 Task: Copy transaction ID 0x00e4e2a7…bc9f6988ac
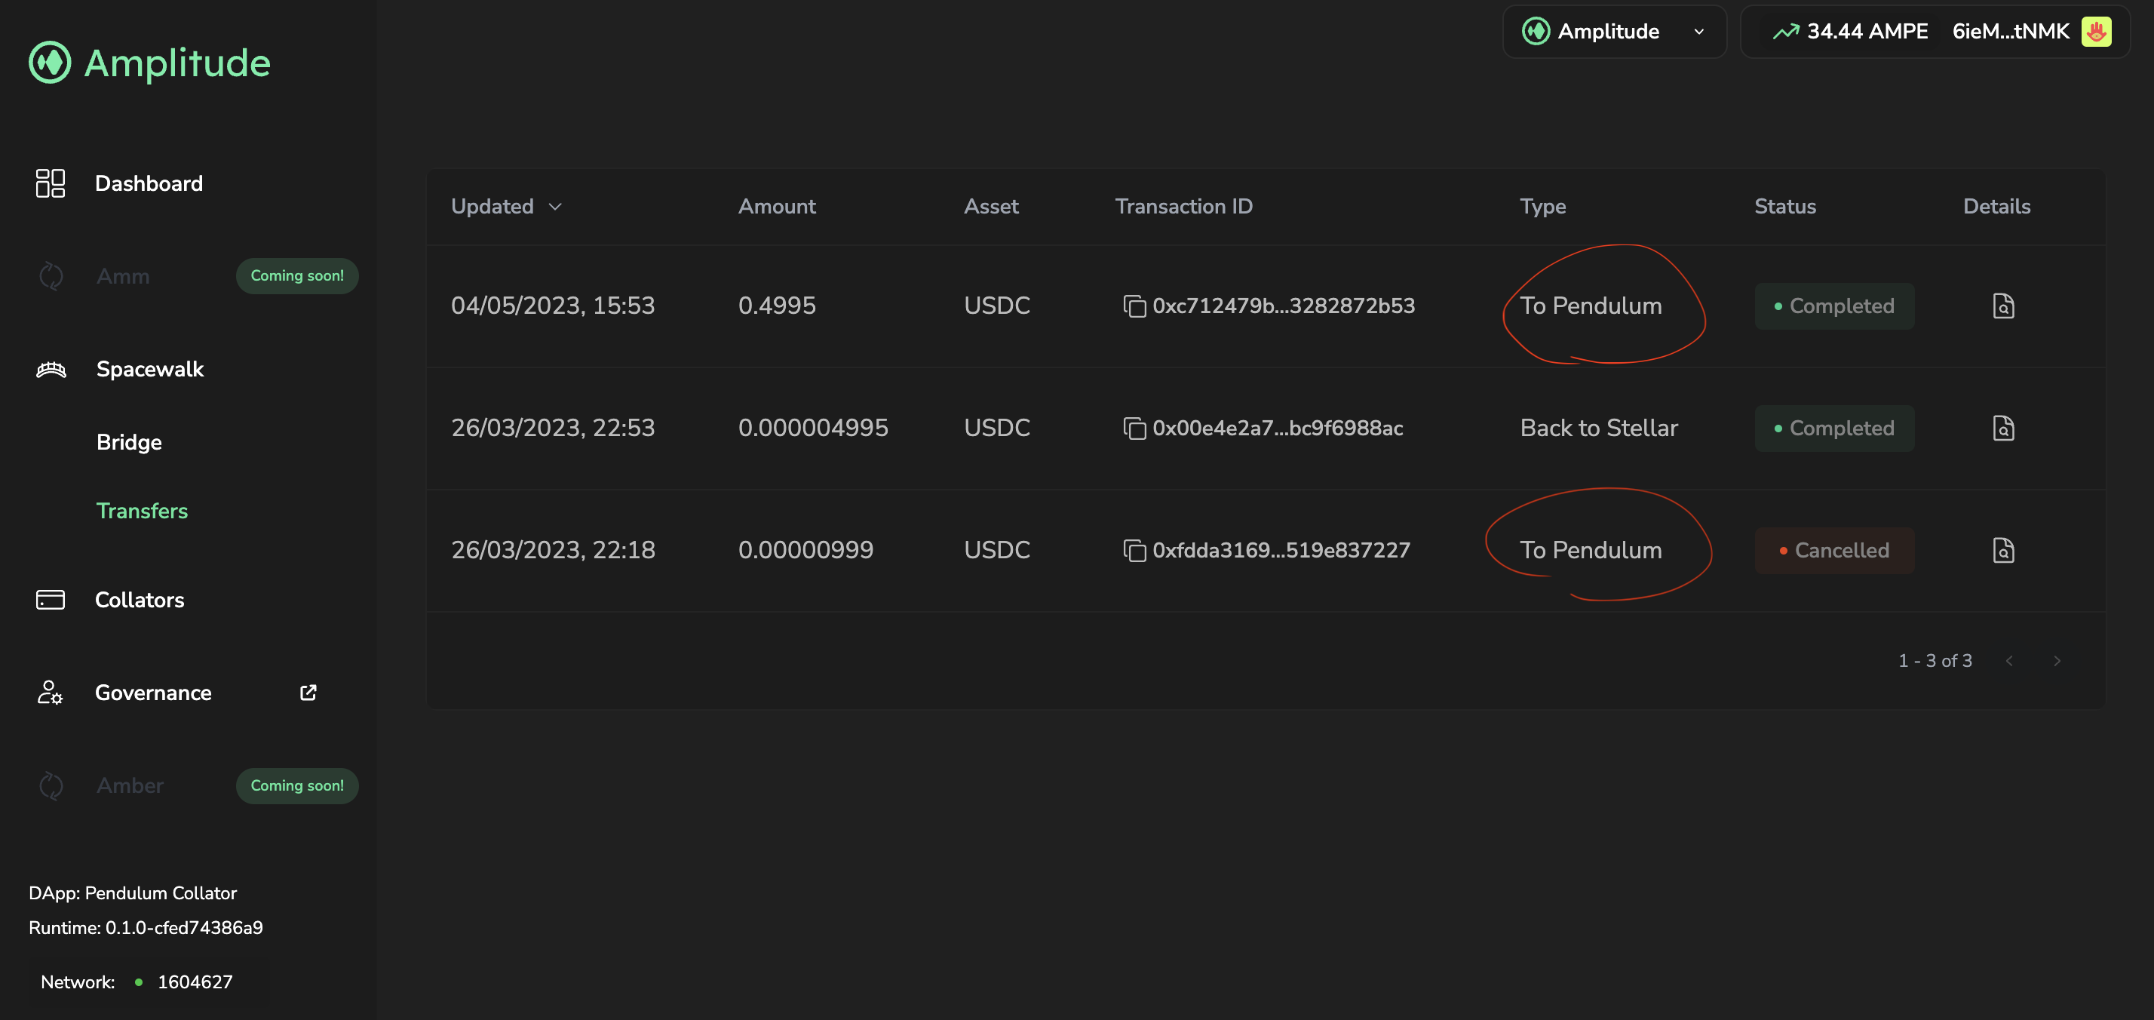tap(1134, 429)
